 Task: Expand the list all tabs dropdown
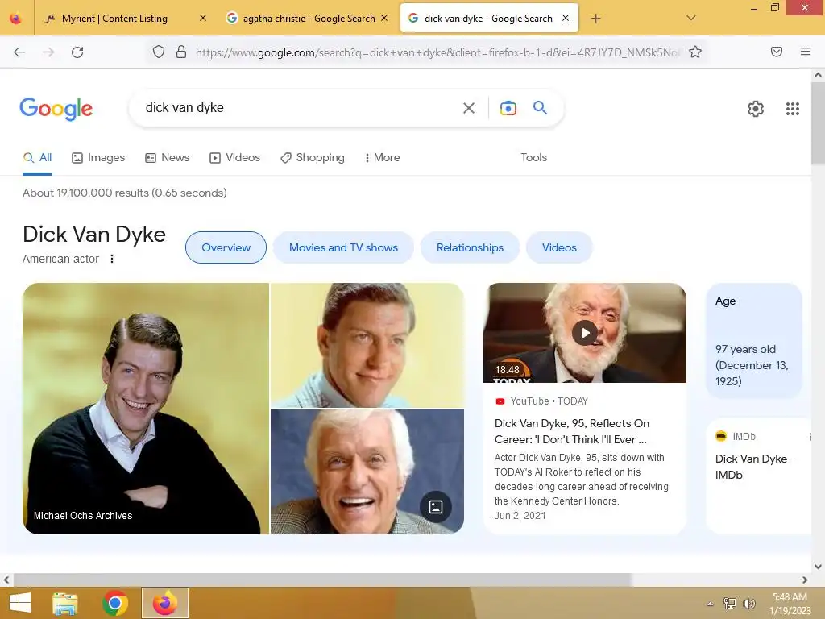691,18
